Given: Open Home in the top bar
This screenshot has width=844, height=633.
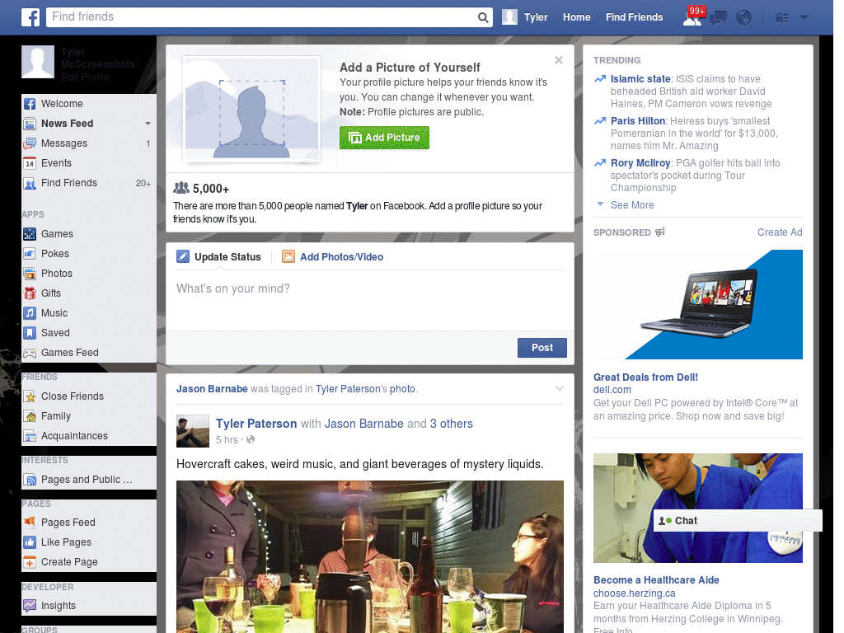Looking at the screenshot, I should click(x=576, y=17).
